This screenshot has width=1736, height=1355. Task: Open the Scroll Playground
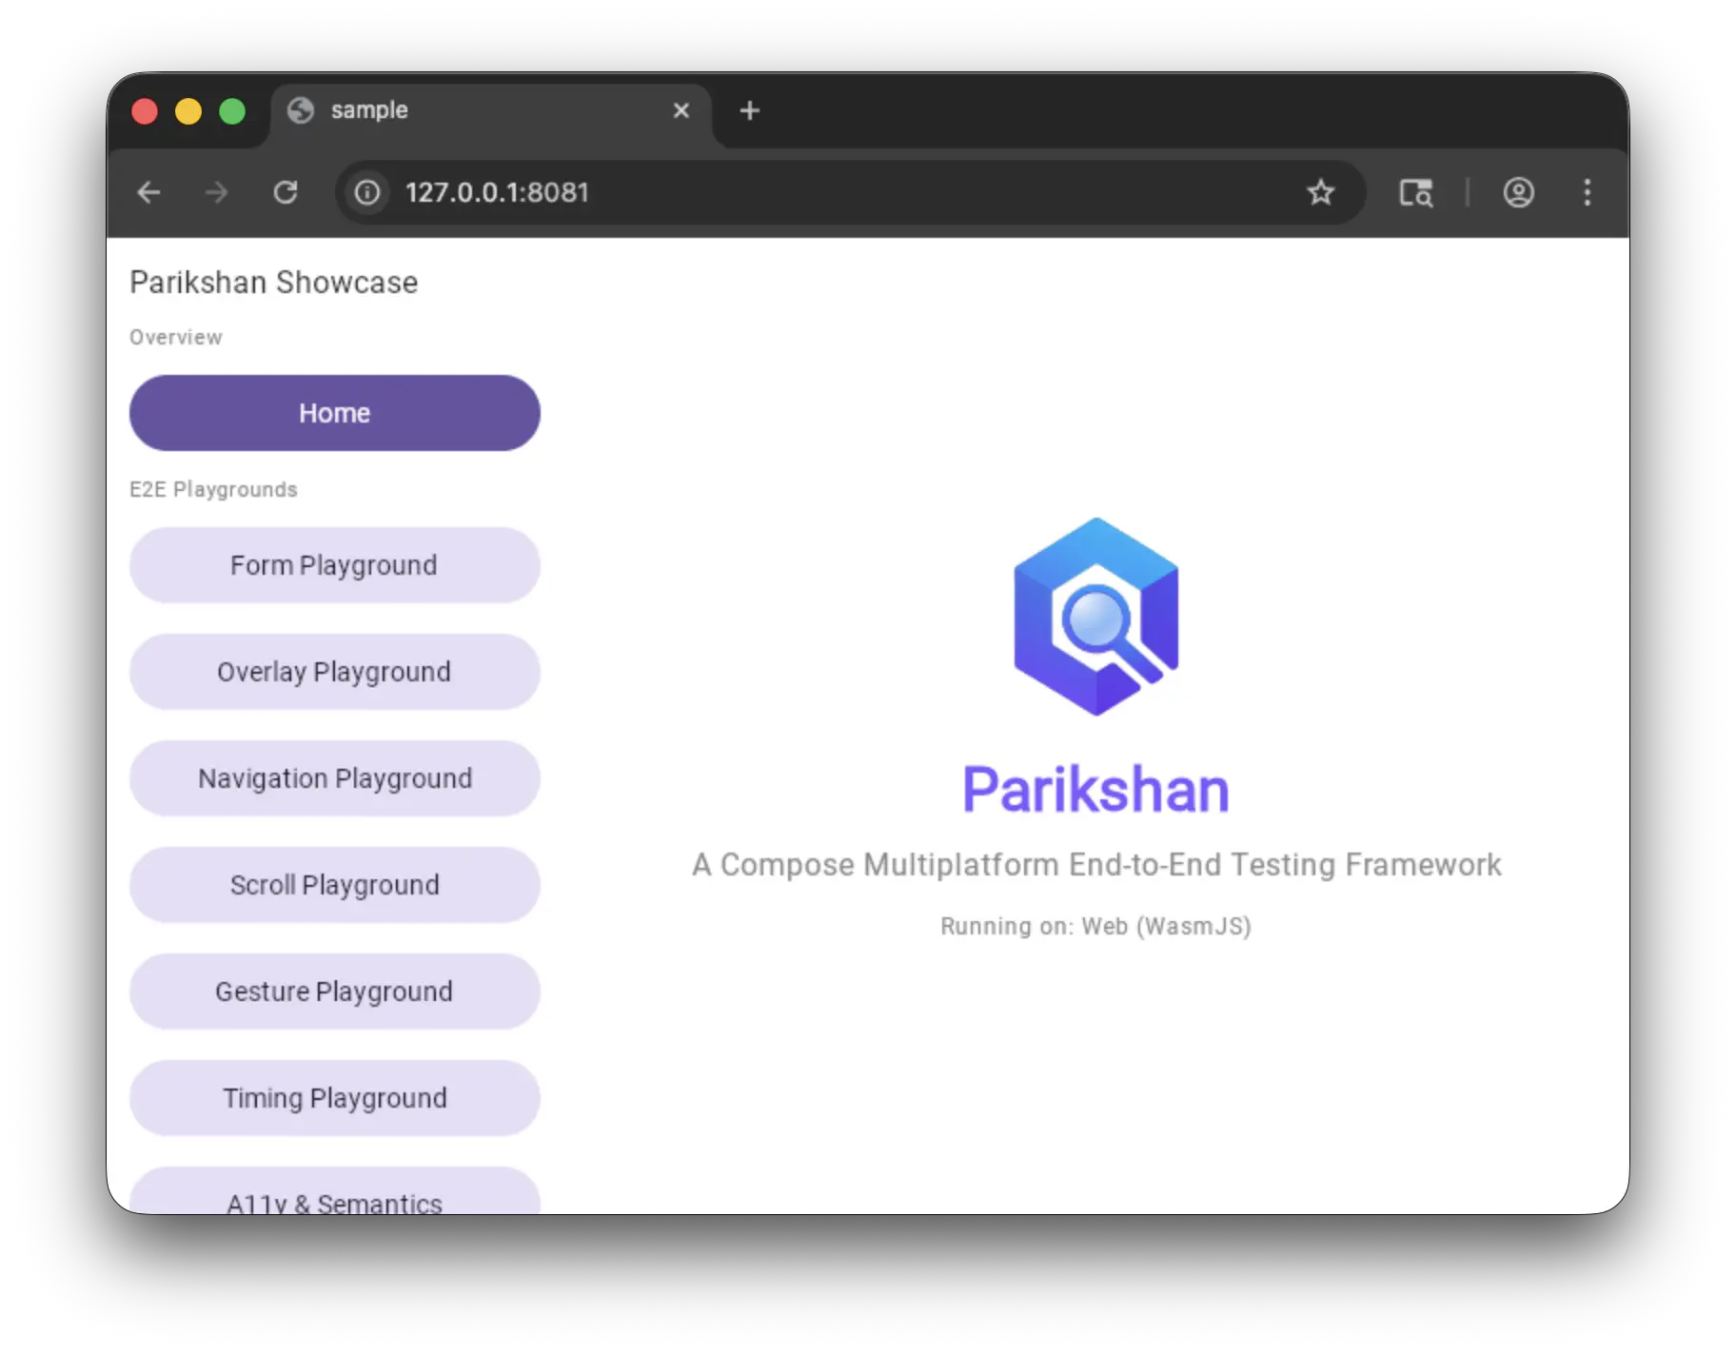point(334,885)
